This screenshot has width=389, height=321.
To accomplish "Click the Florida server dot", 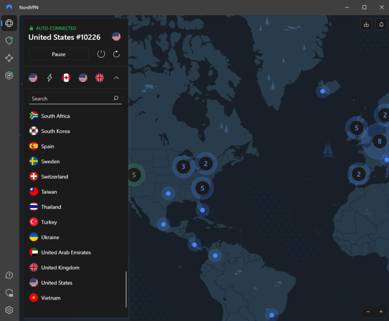I will (202, 210).
